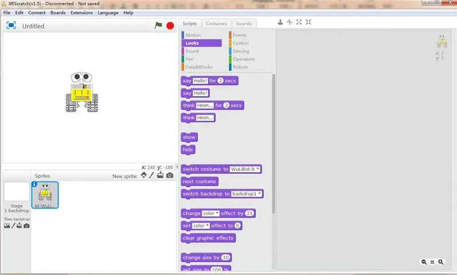
Task: Switch to the Costumes tab
Action: click(217, 23)
